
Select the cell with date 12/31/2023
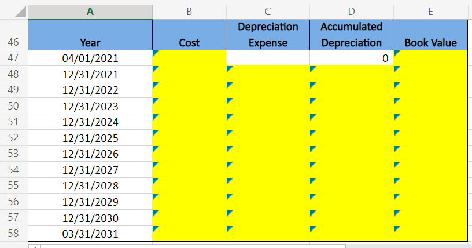(x=90, y=106)
